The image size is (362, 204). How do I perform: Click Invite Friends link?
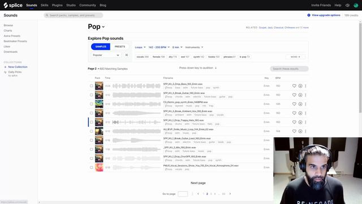tap(321, 5)
